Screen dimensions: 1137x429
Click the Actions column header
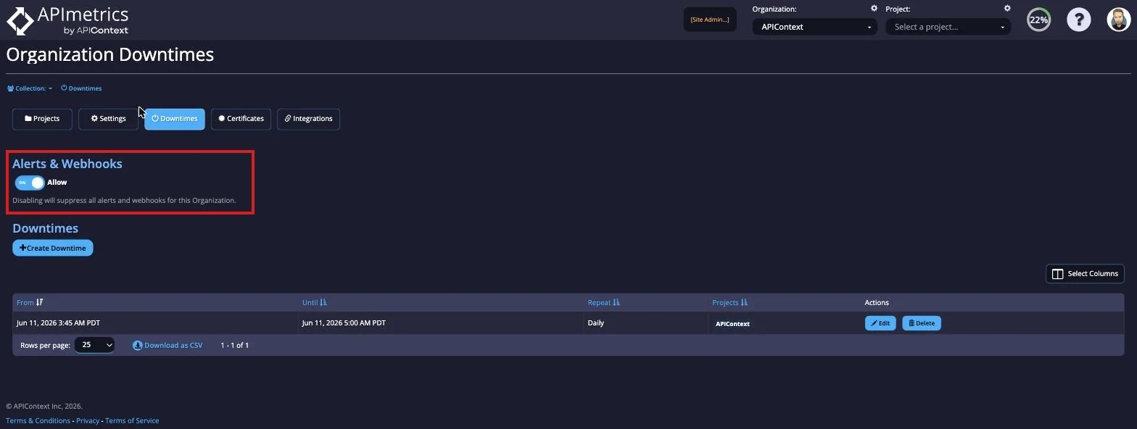click(x=877, y=302)
